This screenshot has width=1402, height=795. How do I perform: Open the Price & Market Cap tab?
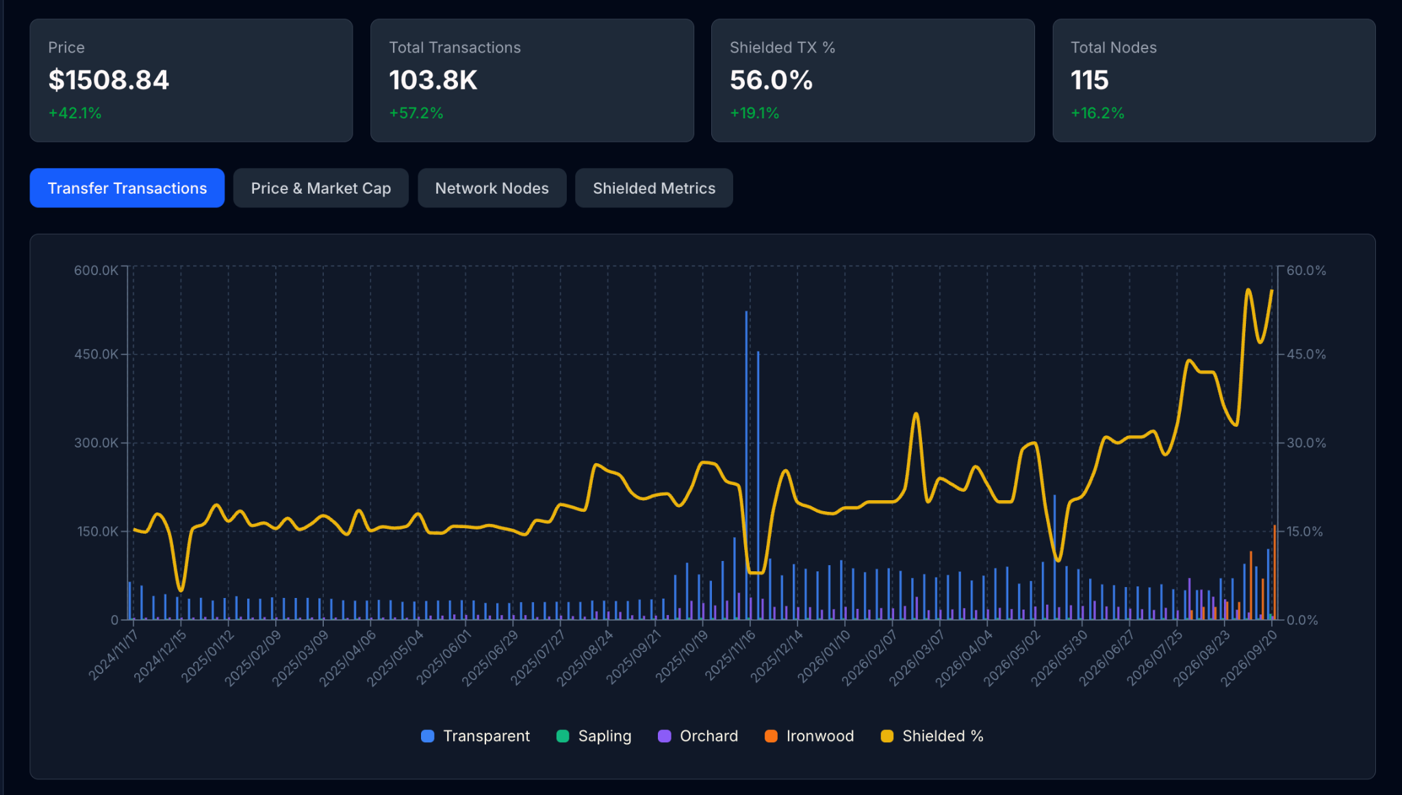321,188
